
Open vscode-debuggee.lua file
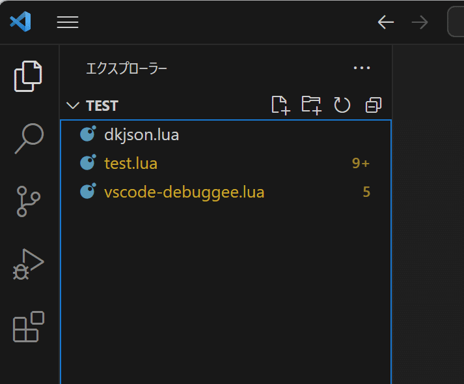coord(226,192)
